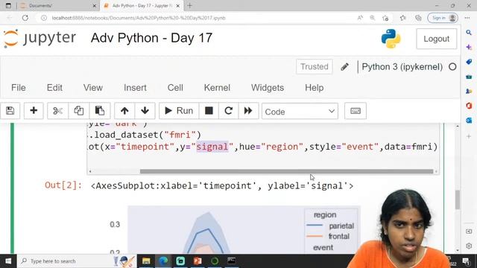Open the Cell menu
477x268 pixels.
click(175, 88)
